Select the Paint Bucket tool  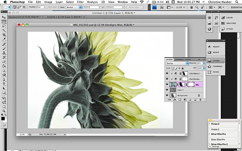coord(4,66)
